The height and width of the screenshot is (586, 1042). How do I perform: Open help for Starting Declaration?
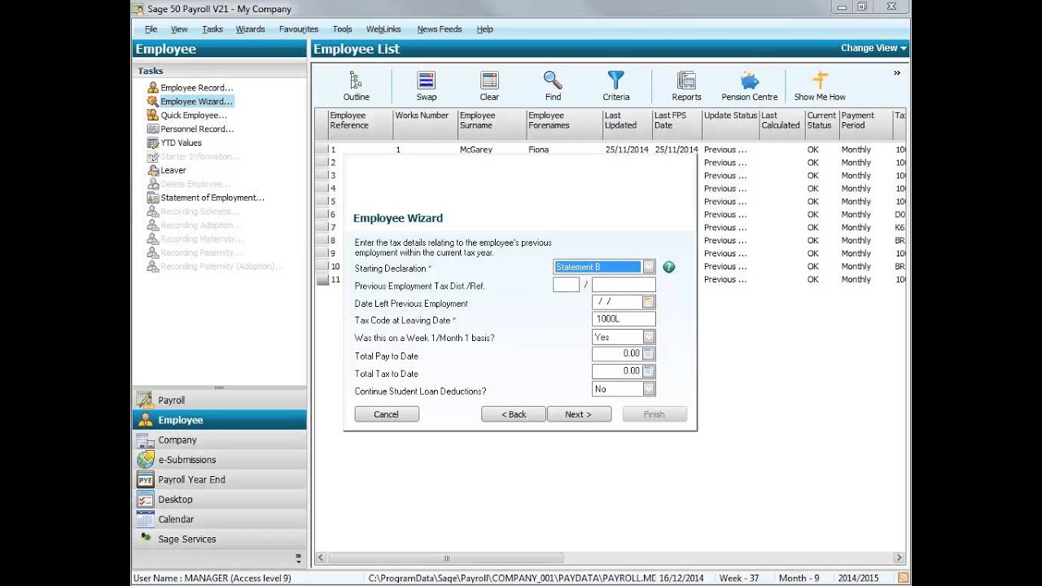[x=668, y=267]
